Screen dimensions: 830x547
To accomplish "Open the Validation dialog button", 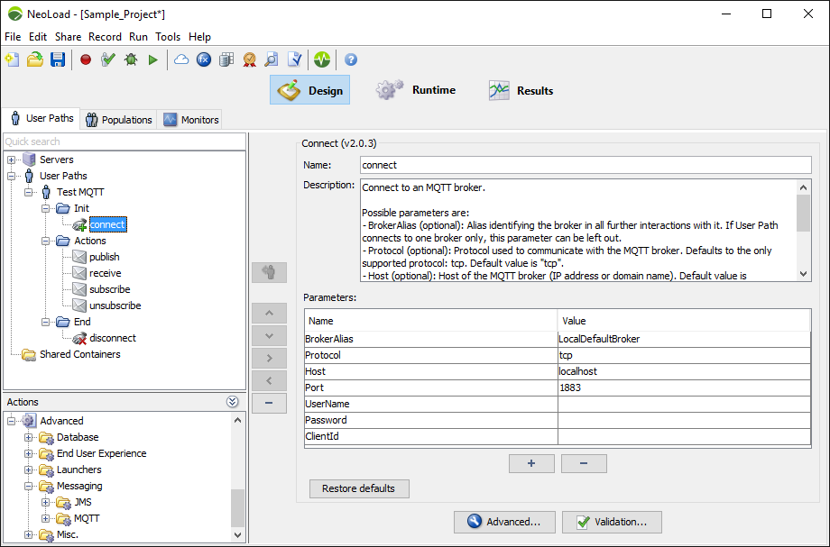I will [x=611, y=522].
